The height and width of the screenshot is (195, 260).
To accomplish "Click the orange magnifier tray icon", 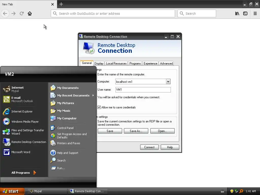I will 241,191.
